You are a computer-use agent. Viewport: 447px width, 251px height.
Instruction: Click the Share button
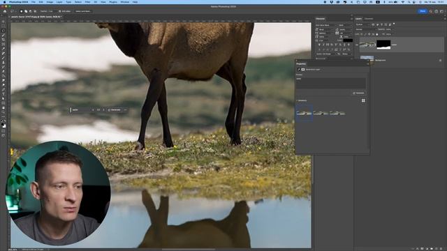click(x=423, y=11)
